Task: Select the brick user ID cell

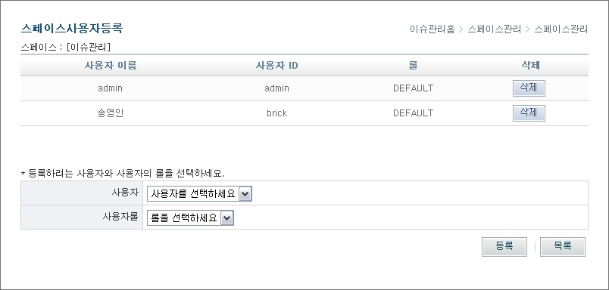Action: 277,113
